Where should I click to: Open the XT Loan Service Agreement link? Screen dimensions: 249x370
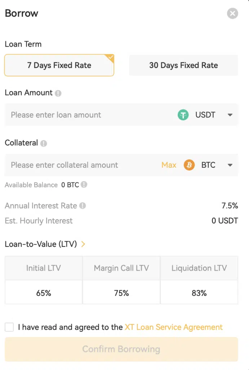click(174, 327)
